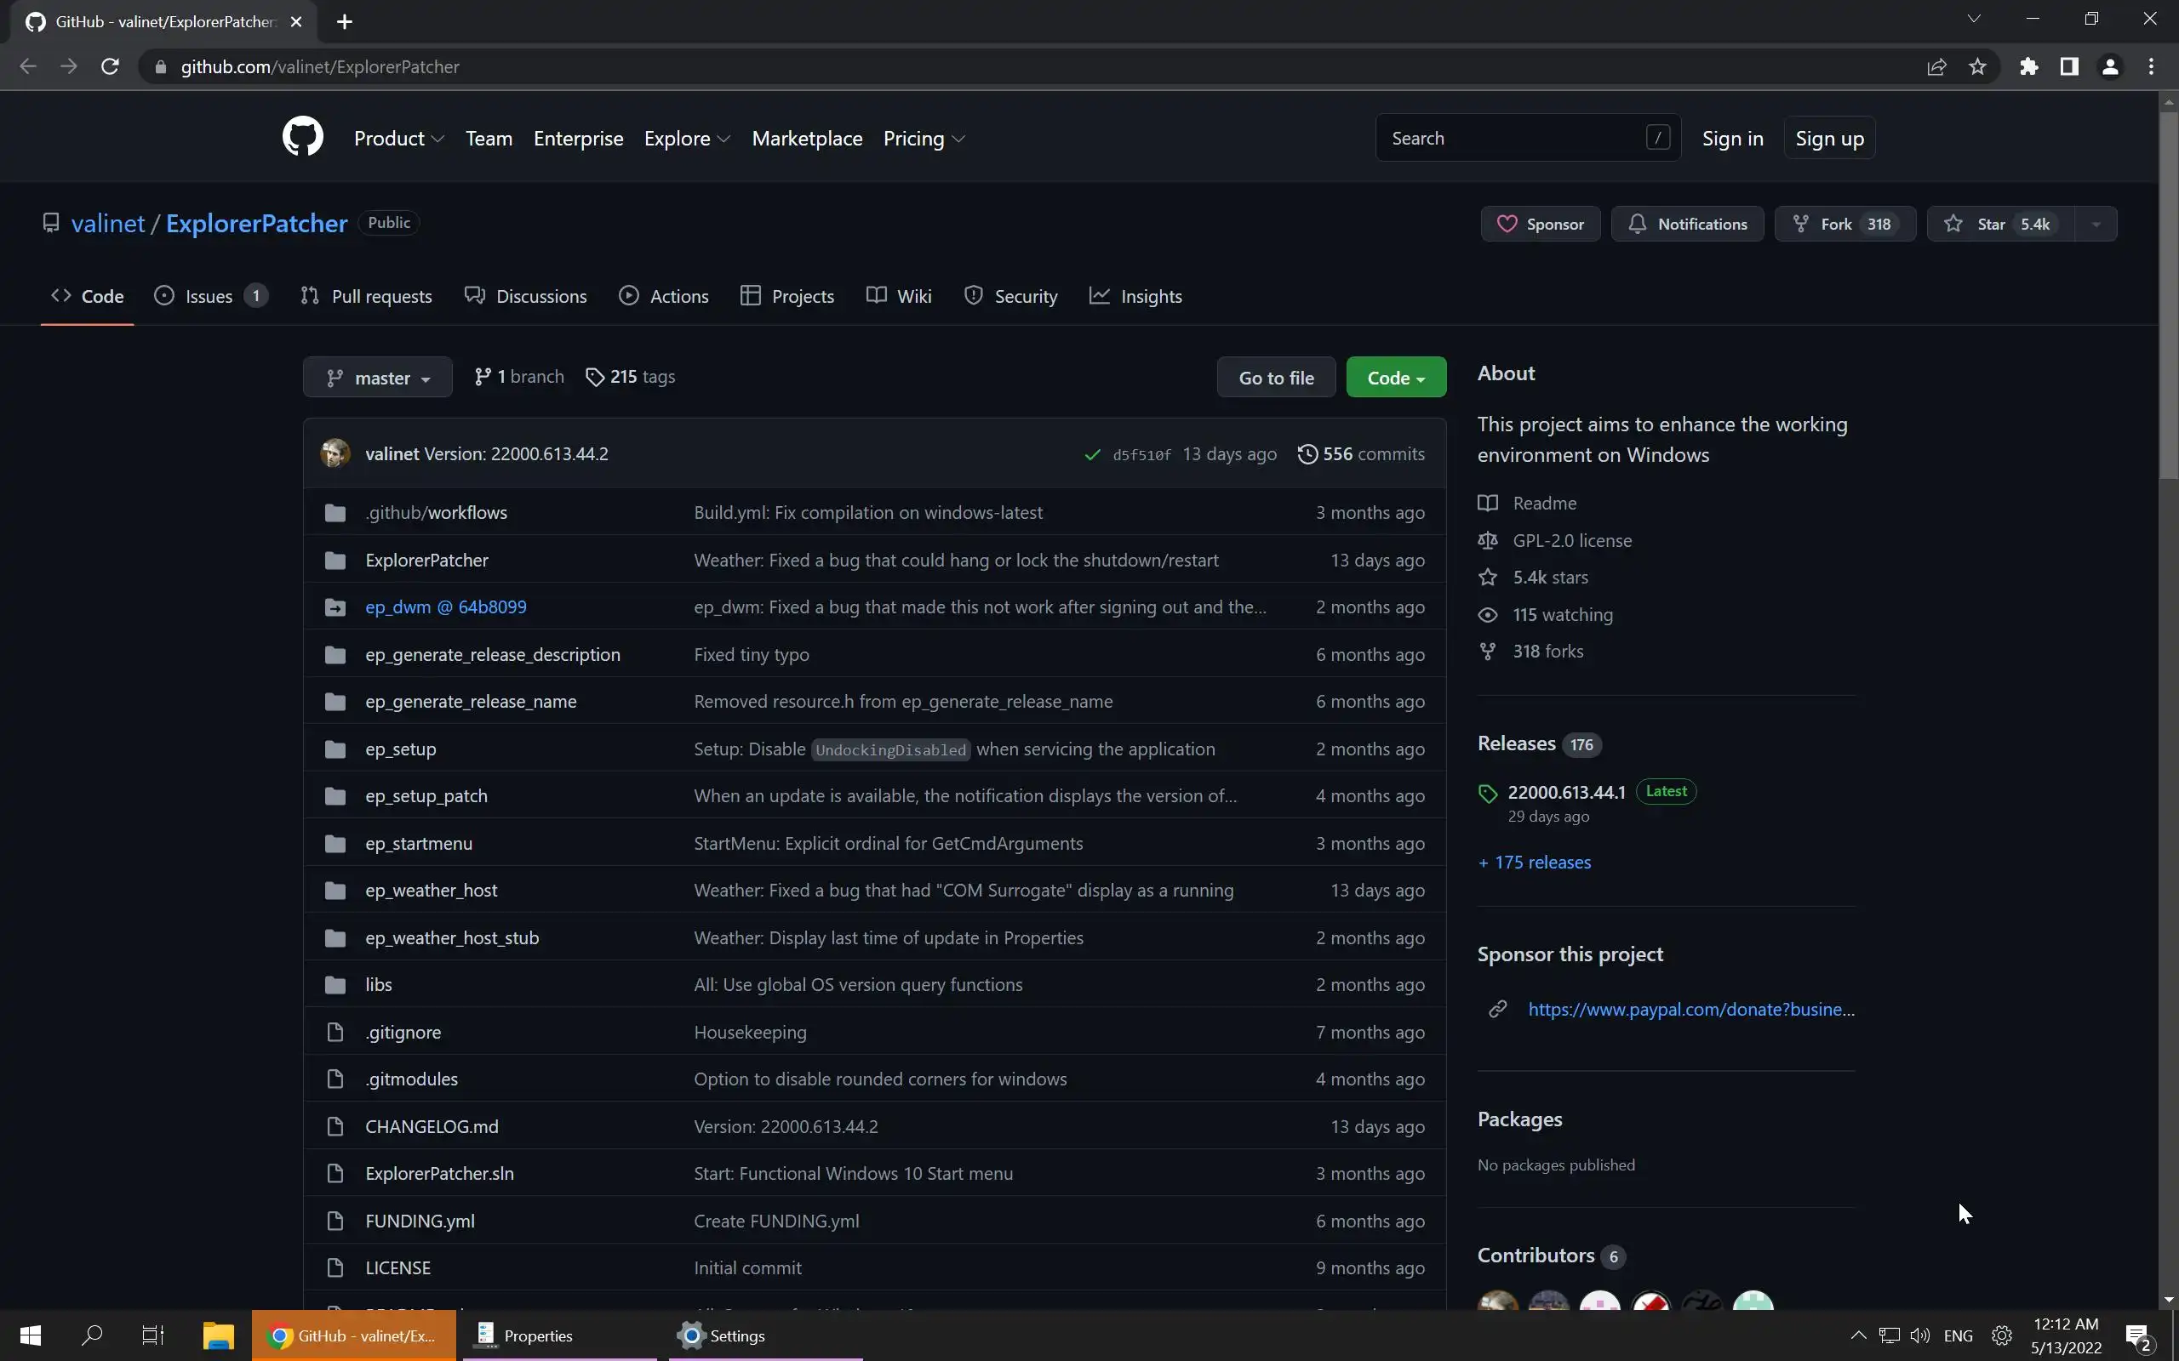Viewport: 2179px width, 1361px height.
Task: Open the green Code dropdown
Action: [x=1395, y=378]
